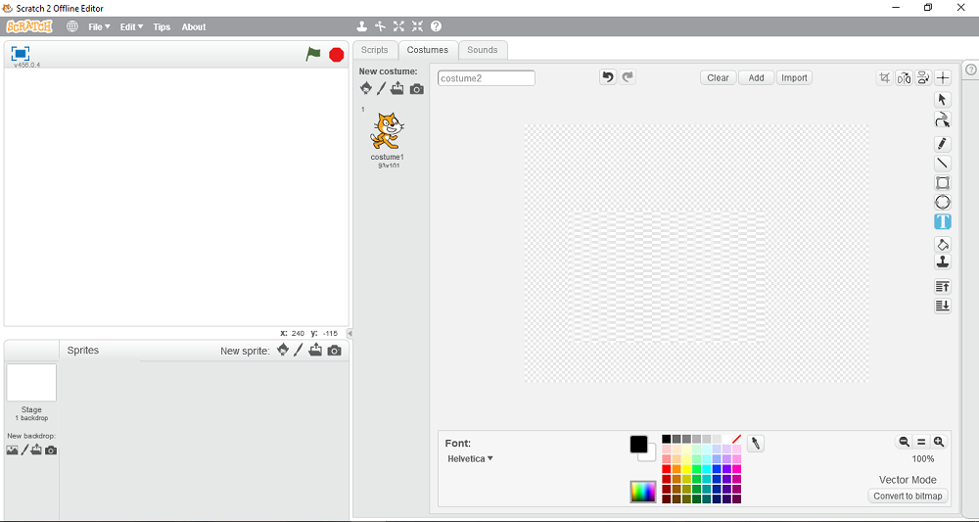979x522 pixels.
Task: Pick the transparent no-color swatch
Action: (736, 439)
